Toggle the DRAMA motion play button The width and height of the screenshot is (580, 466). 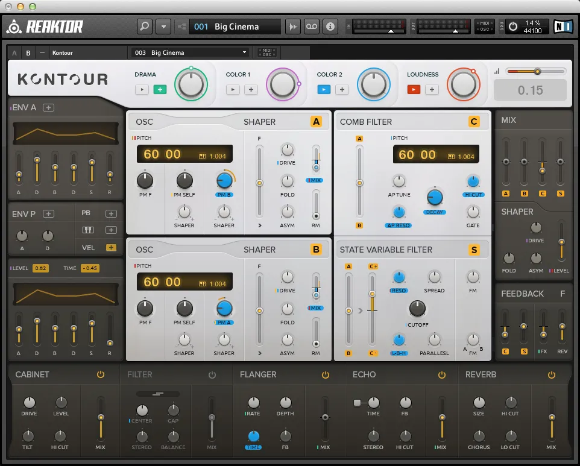[142, 89]
